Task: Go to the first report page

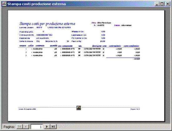Action: 20,127
